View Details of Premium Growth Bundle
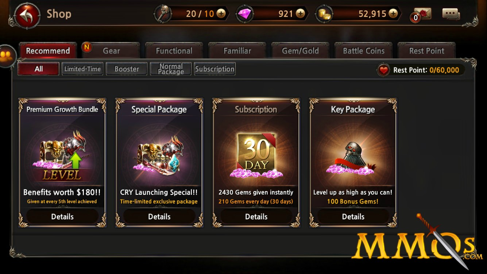This screenshot has height=274, width=487. pyautogui.click(x=62, y=216)
